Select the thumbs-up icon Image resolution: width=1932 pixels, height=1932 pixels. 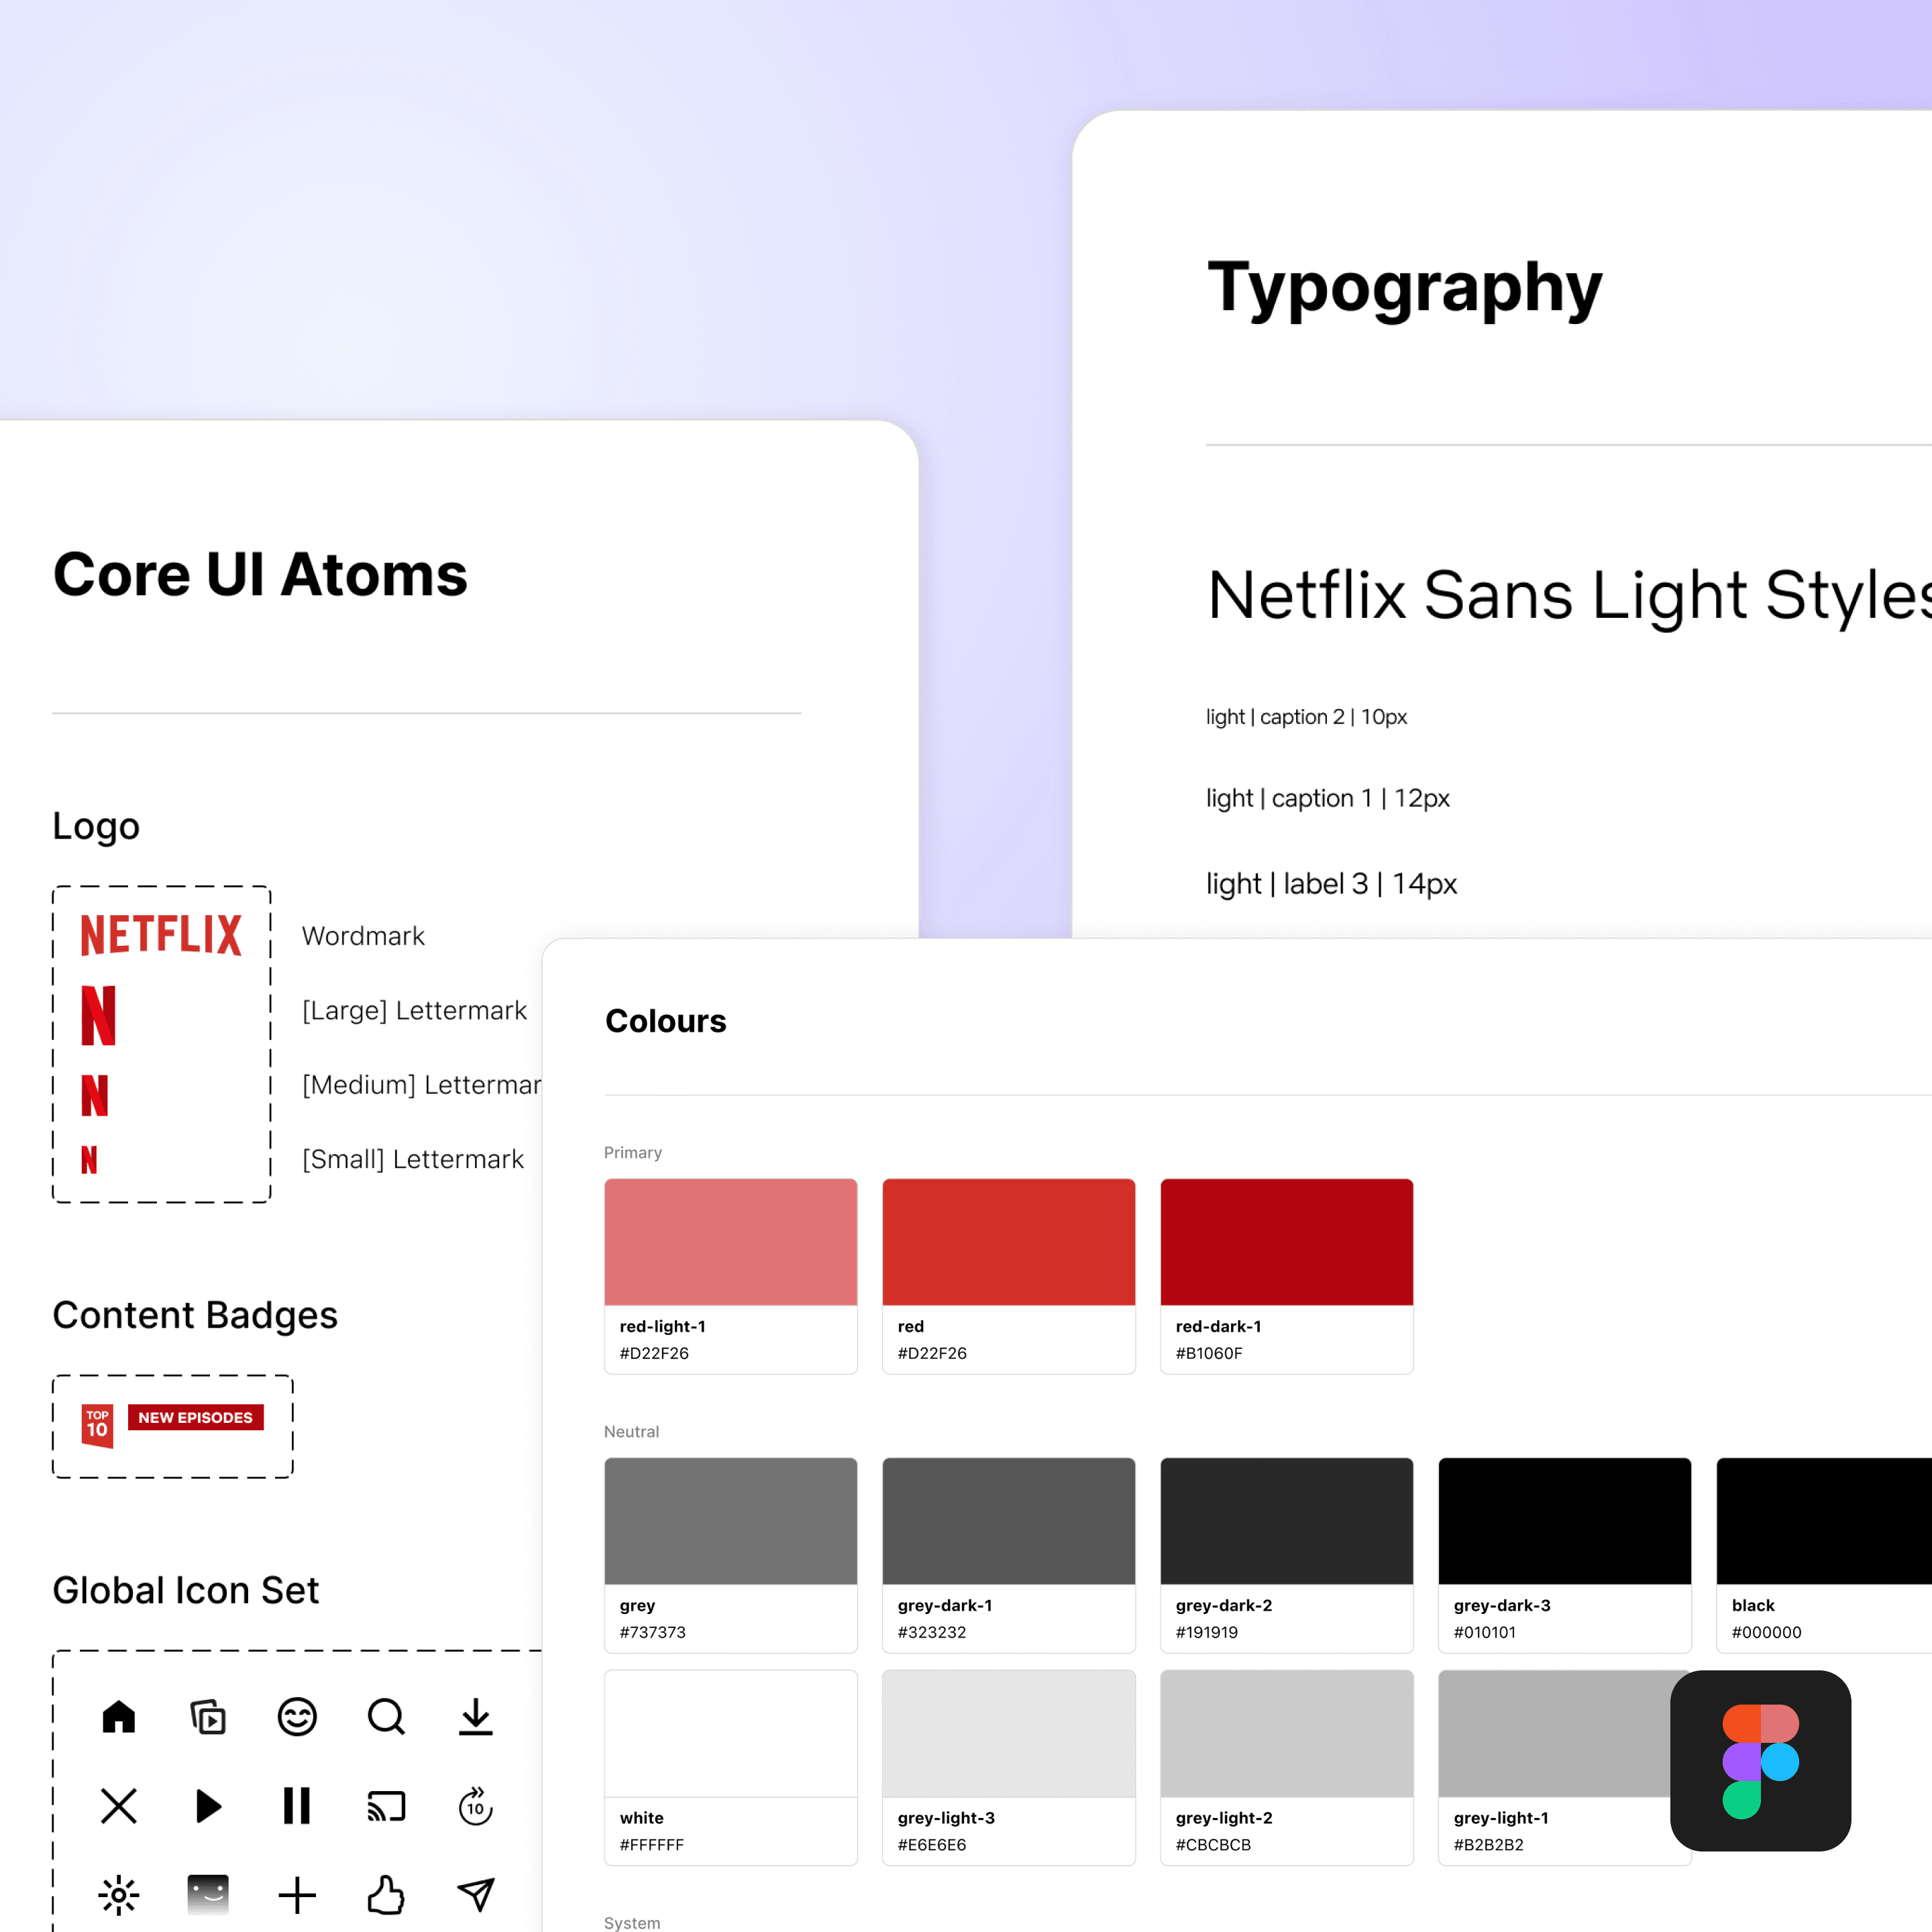click(386, 1895)
